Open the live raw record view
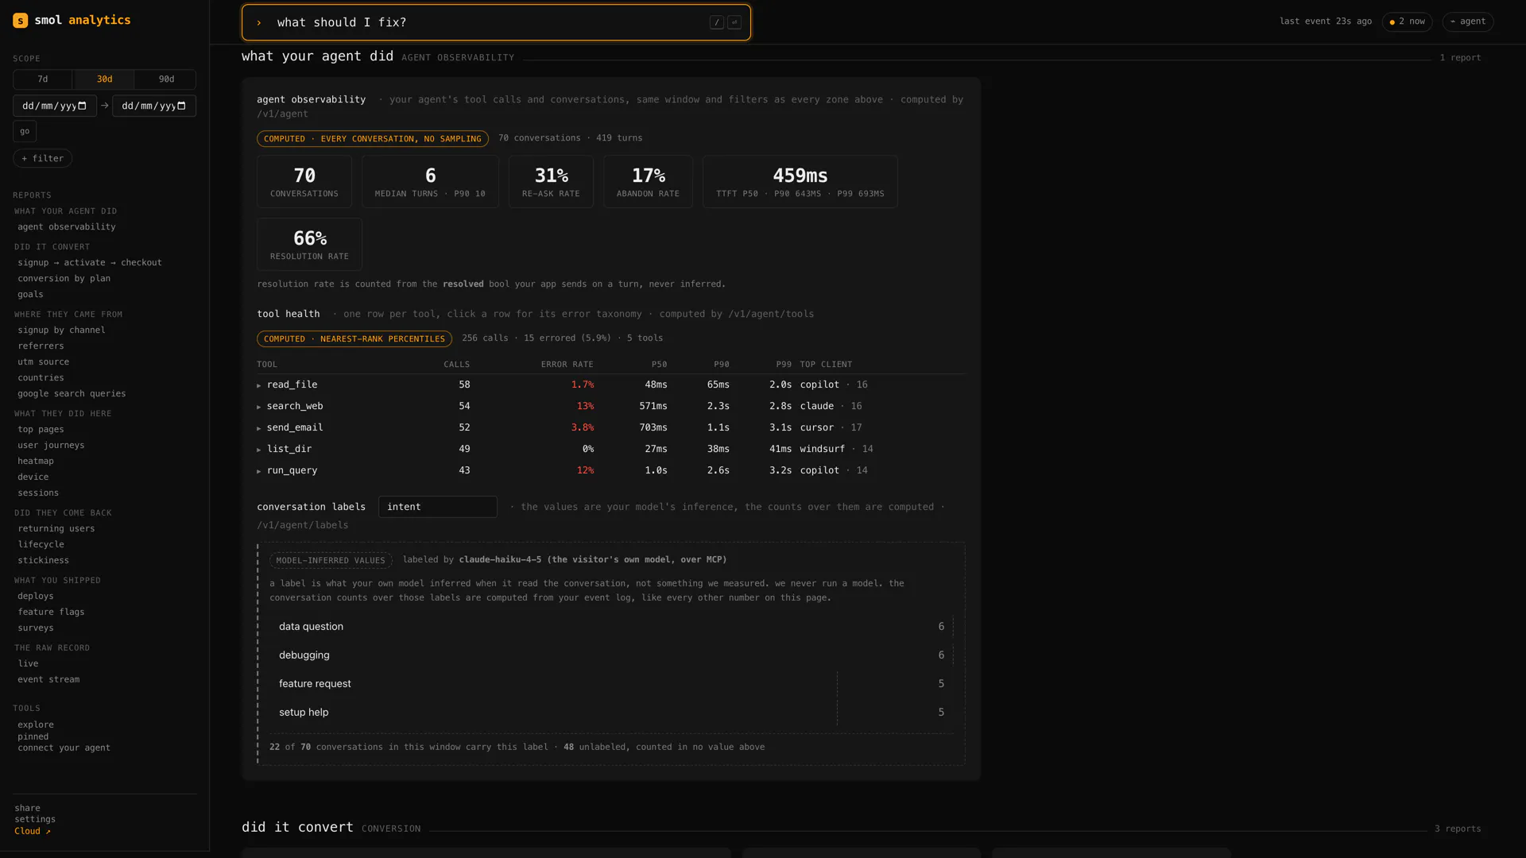Viewport: 1526px width, 858px height. point(28,664)
